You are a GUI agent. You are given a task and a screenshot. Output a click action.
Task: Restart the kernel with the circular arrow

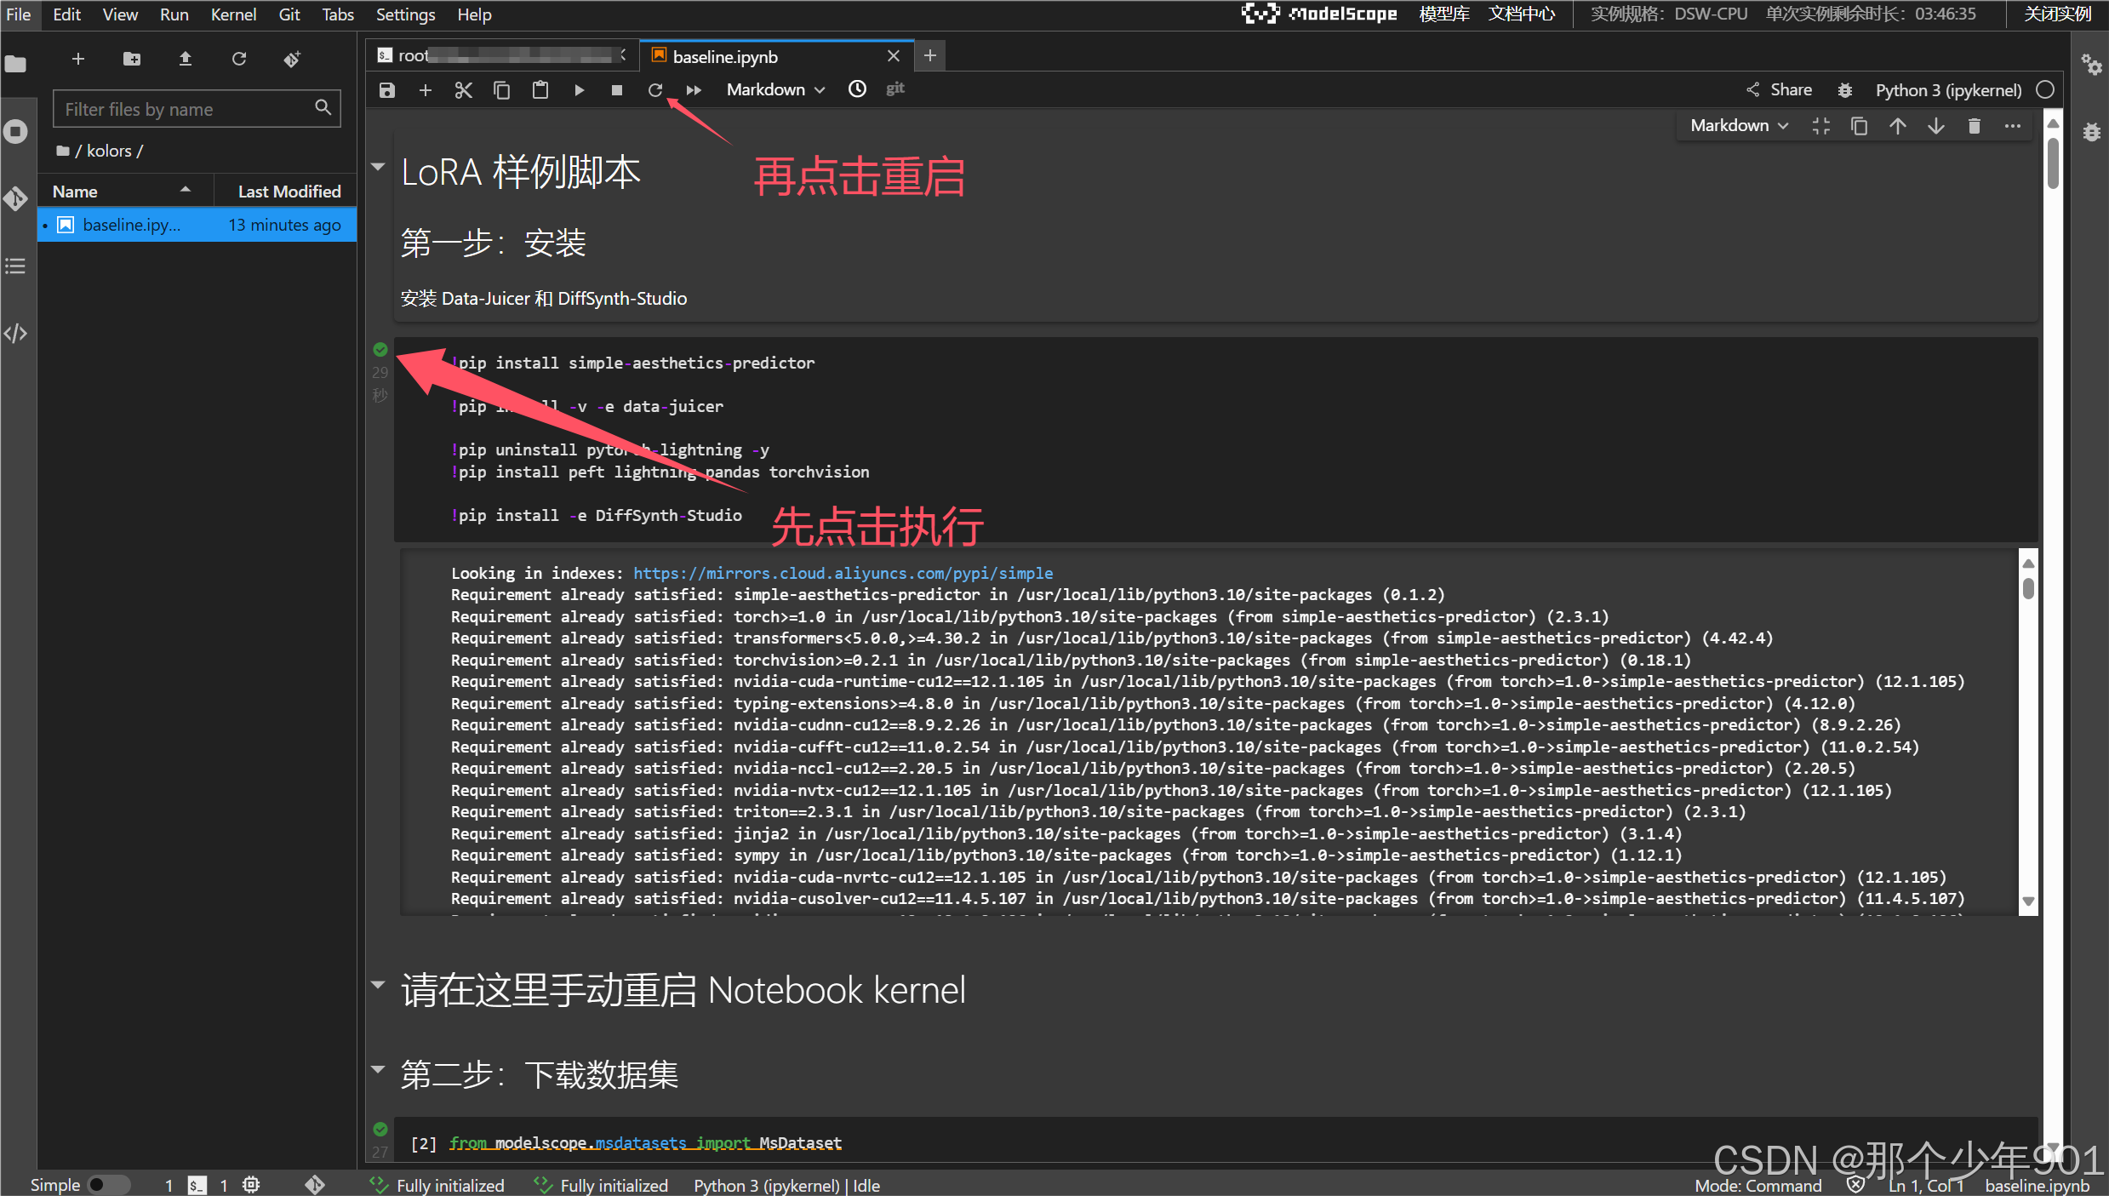pos(654,90)
